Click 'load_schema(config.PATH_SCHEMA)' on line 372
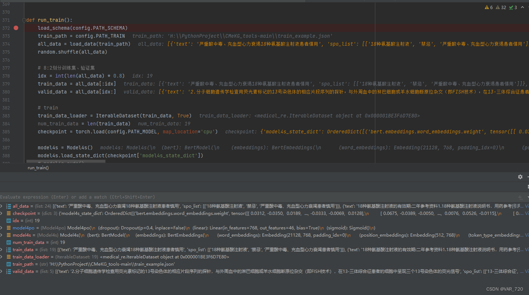The height and width of the screenshot is (295, 529). [x=83, y=28]
